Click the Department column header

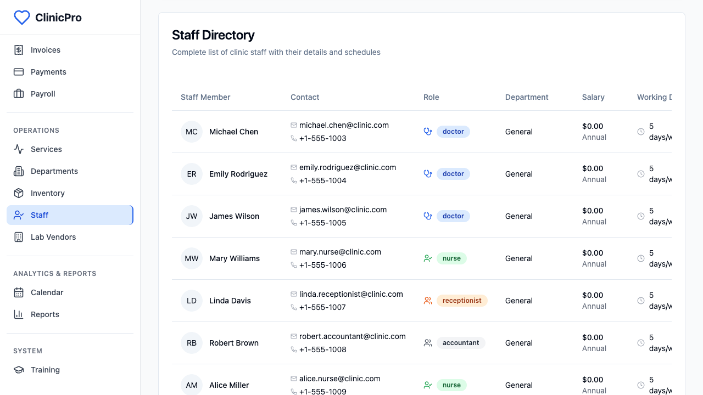527,97
